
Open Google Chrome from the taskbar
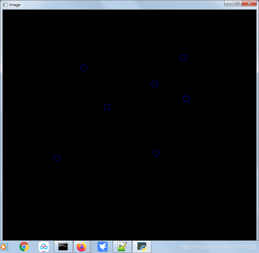(x=24, y=247)
